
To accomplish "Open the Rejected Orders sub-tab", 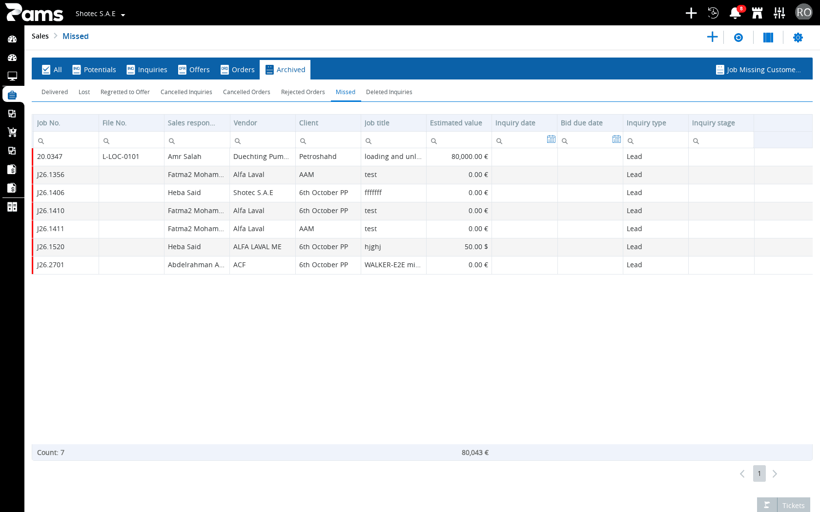I will 303,92.
